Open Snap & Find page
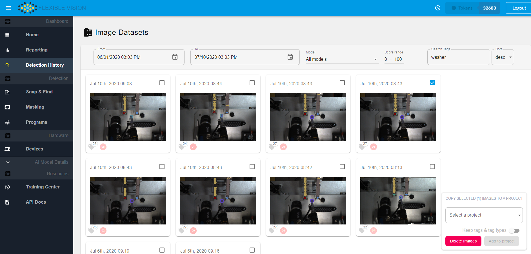 [x=39, y=92]
